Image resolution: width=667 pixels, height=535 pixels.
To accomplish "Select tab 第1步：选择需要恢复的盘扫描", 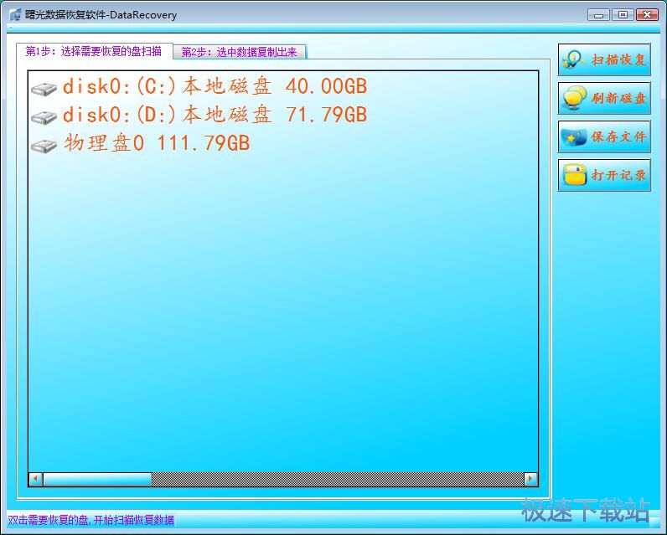I will point(95,51).
